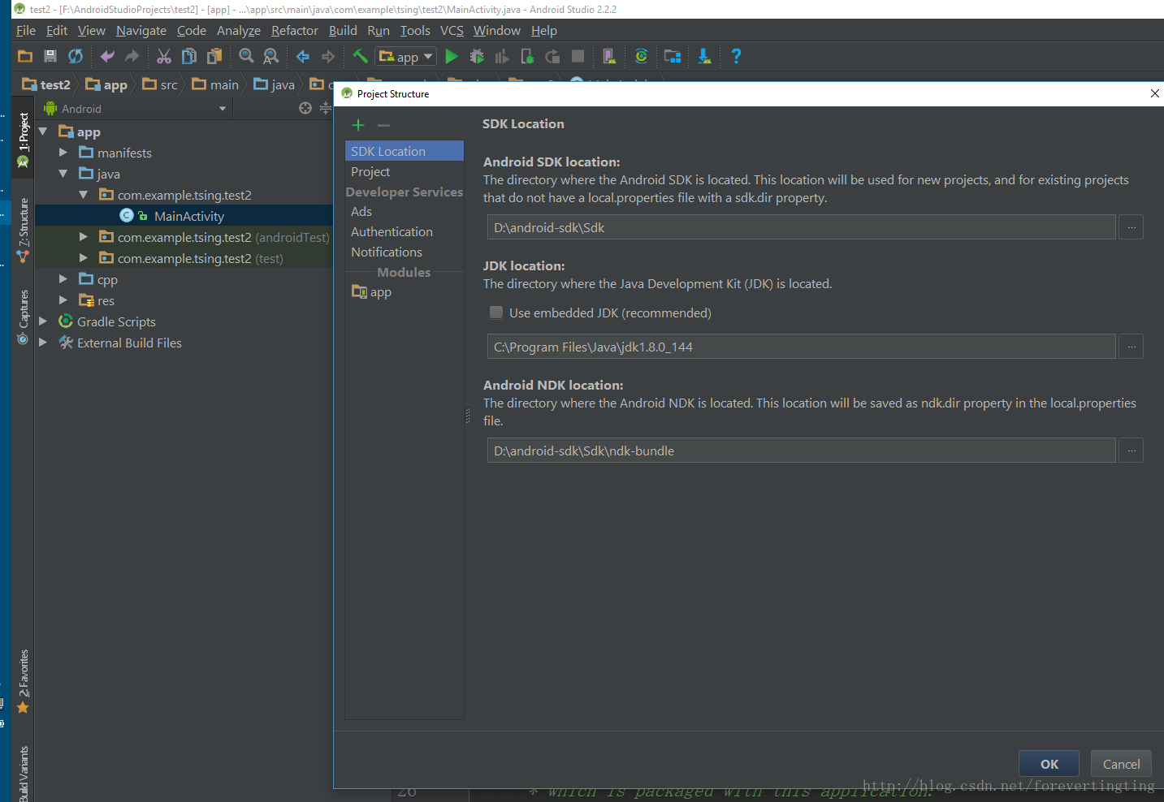This screenshot has height=802, width=1164.
Task: Expand External Build Files node
Action: tap(43, 343)
